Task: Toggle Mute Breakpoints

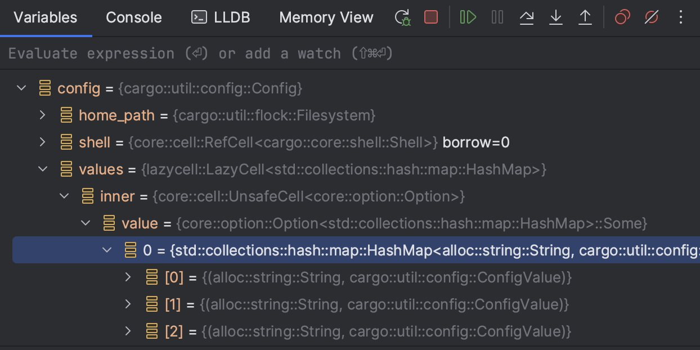Action: pos(652,17)
